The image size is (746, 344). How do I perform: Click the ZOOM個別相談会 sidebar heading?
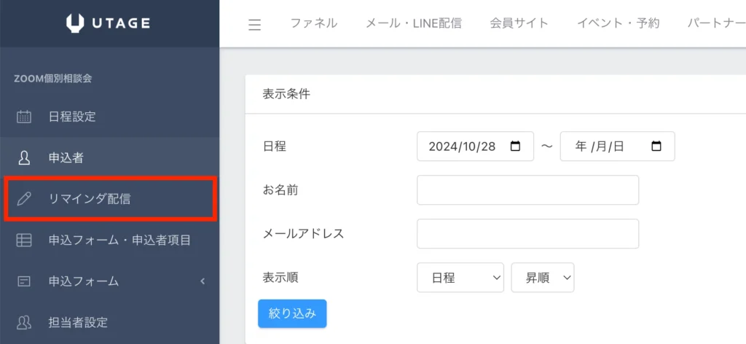52,79
